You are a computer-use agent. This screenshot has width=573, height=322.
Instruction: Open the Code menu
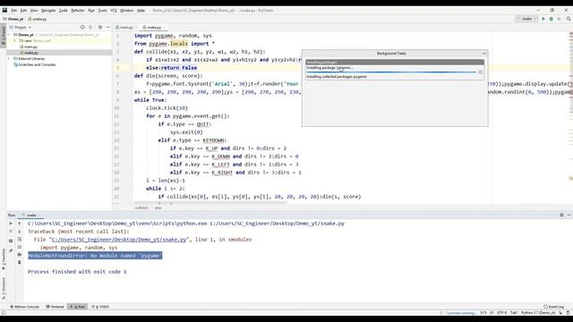pyautogui.click(x=64, y=11)
